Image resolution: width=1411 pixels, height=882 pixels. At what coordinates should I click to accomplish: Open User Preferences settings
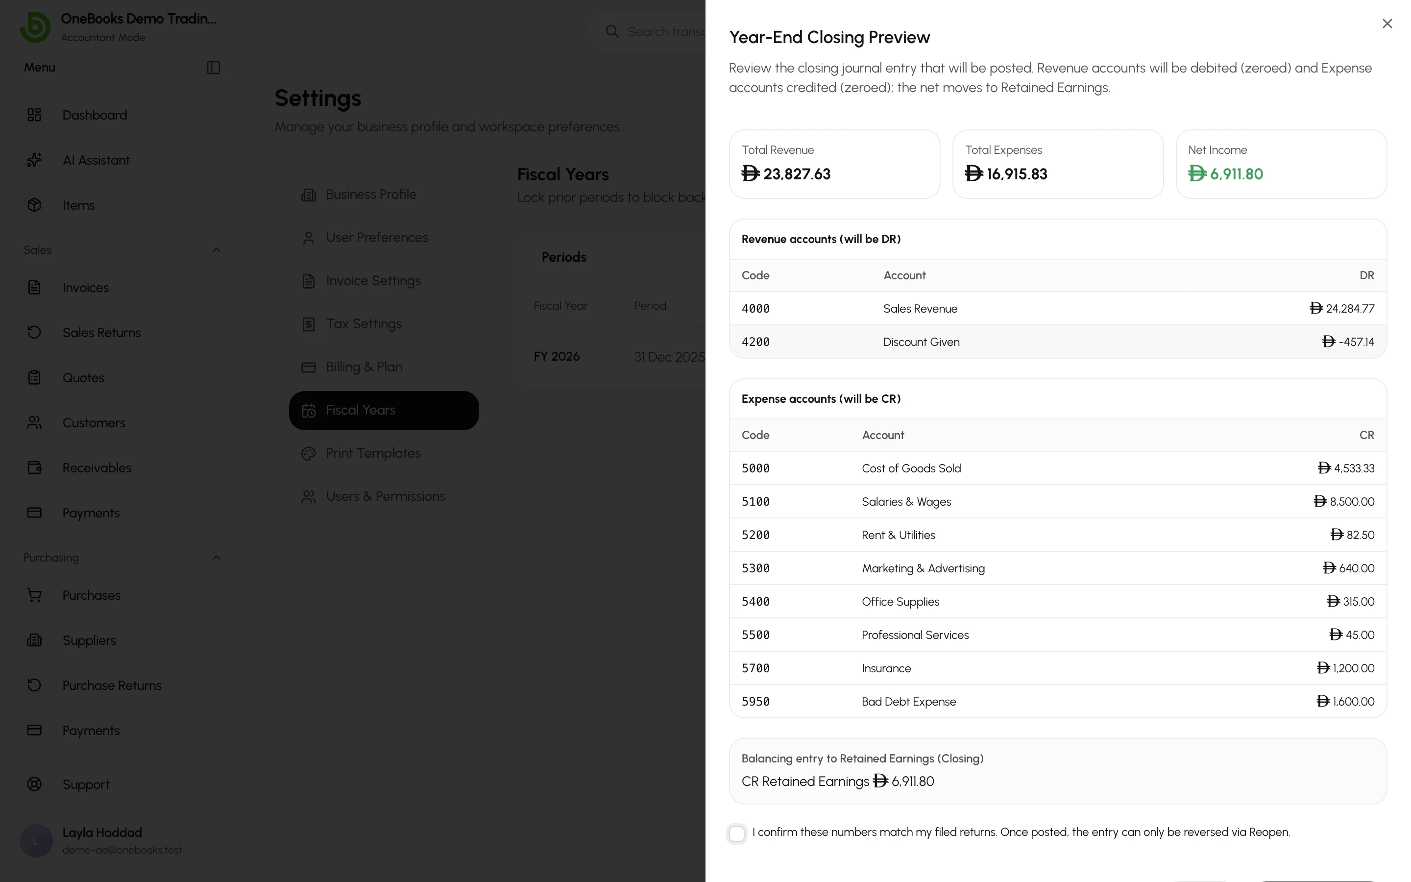[x=384, y=238]
